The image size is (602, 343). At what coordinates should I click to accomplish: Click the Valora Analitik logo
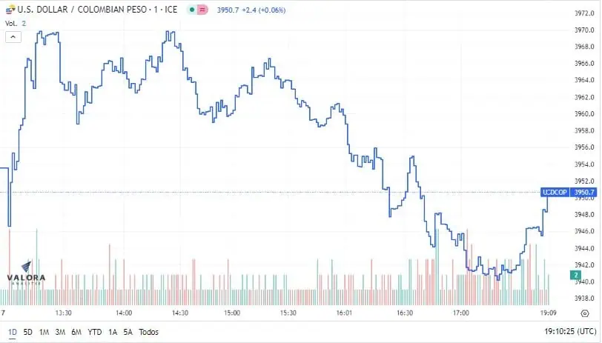[26, 273]
